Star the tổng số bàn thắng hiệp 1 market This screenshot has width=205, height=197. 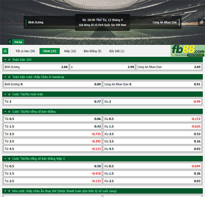pyautogui.click(x=9, y=159)
